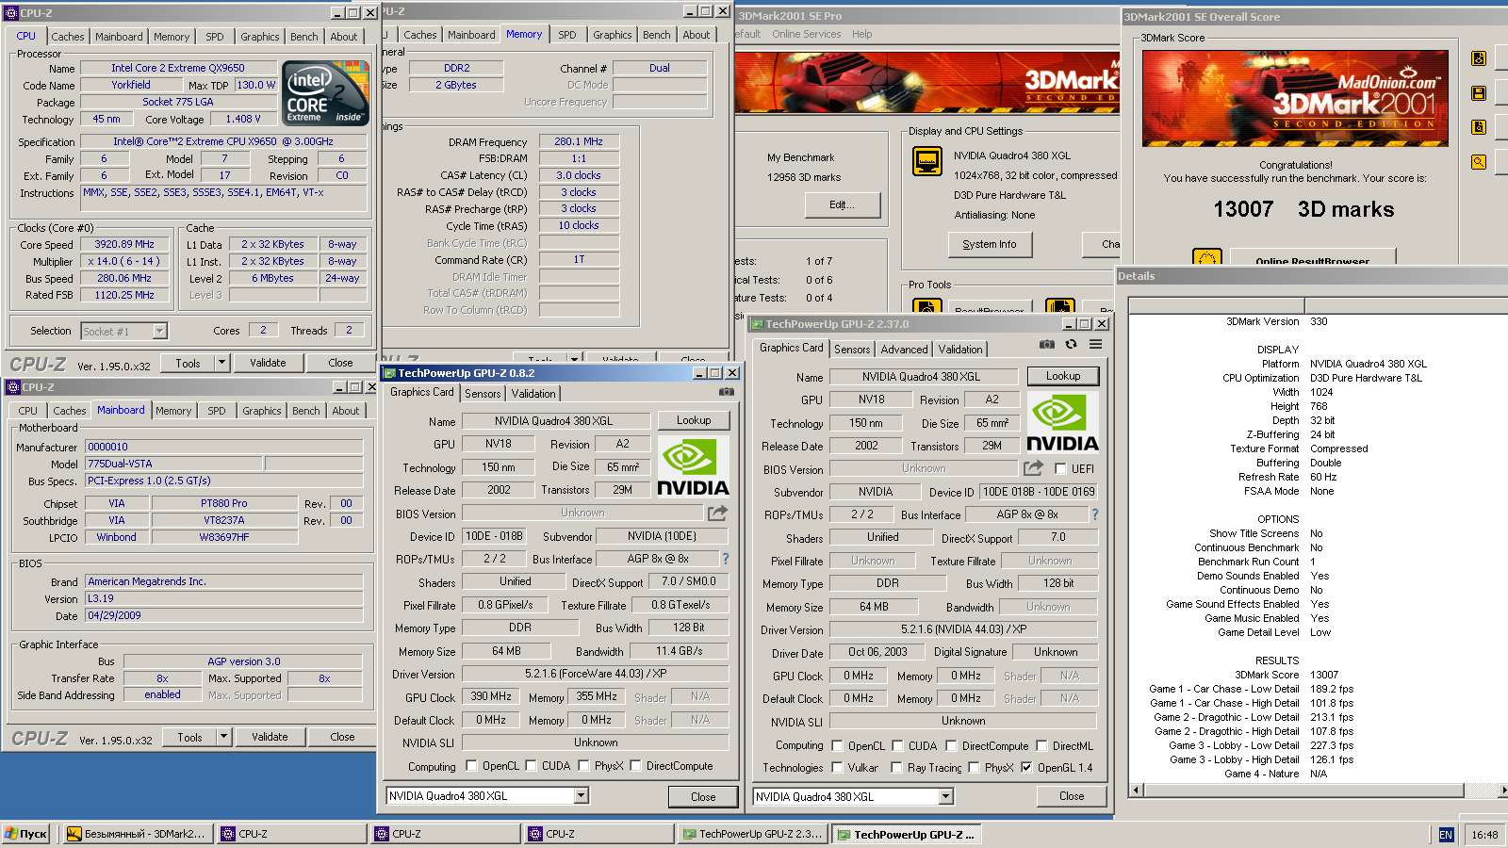Click the first column header in Details list
The image size is (1508, 848).
click(1217, 305)
